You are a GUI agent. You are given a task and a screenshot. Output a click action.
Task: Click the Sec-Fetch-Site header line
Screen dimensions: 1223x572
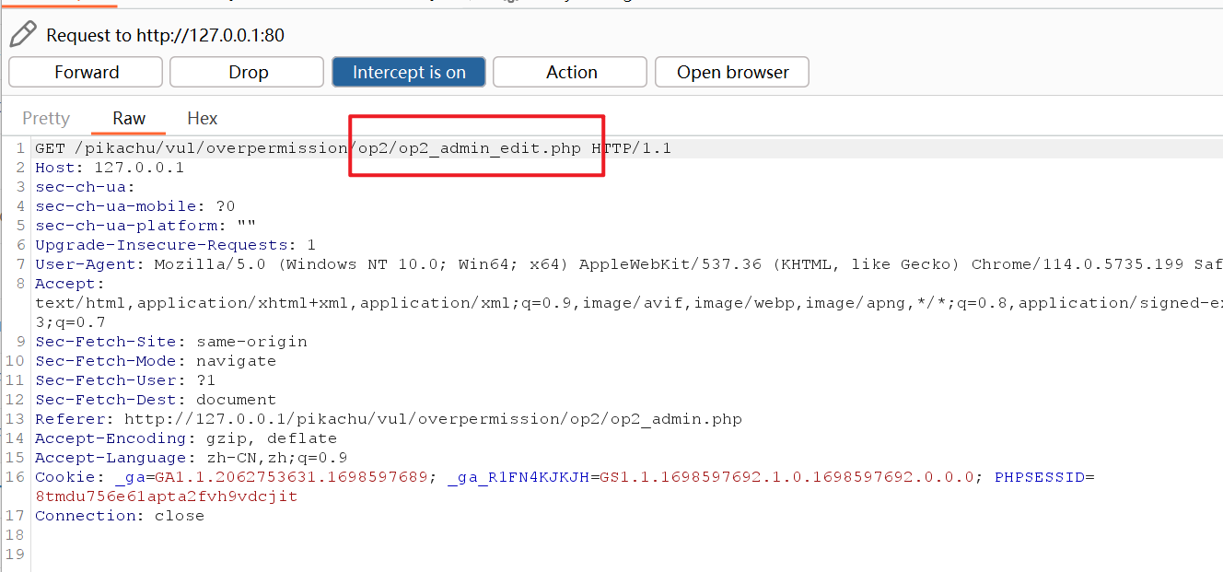pyautogui.click(x=170, y=342)
